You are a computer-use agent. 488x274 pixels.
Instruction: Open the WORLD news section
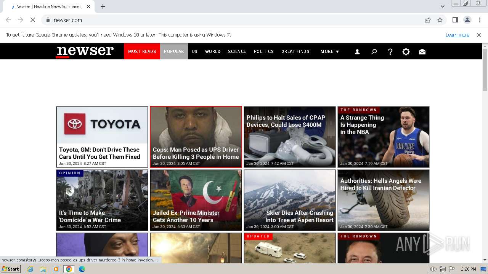click(x=213, y=51)
